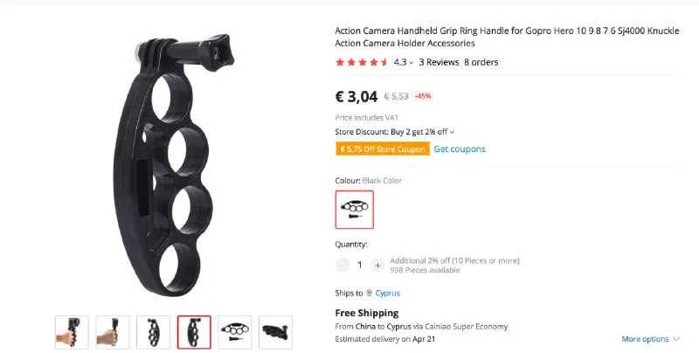699x353 pixels.
Task: Open the first hand-holding-grip thumbnail
Action: [x=72, y=332]
